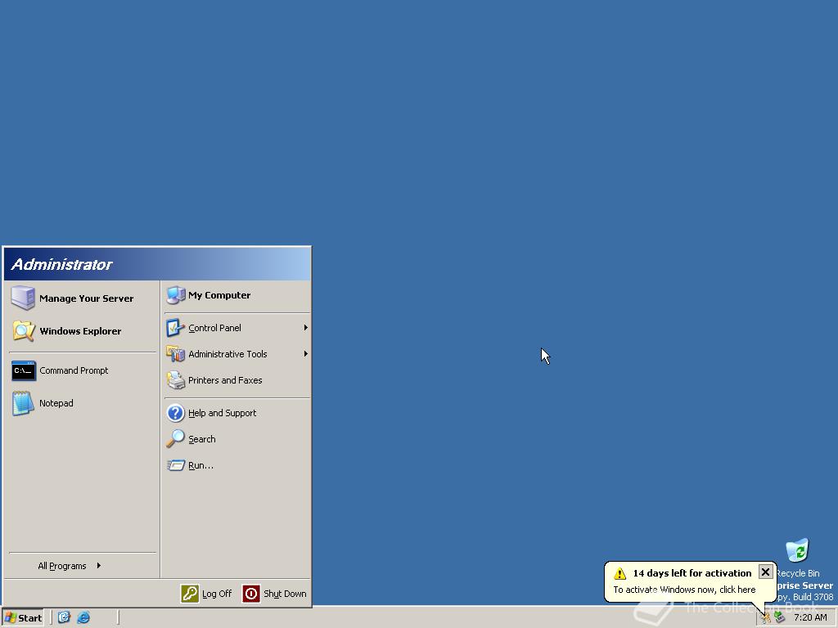This screenshot has width=838, height=628.
Task: Click the activation balloon text to activate
Action: [x=684, y=590]
